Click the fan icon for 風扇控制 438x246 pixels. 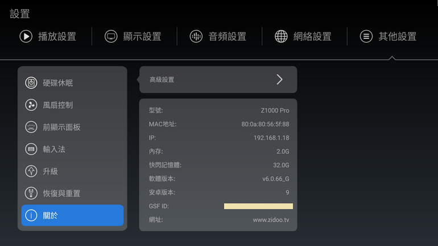click(x=31, y=105)
